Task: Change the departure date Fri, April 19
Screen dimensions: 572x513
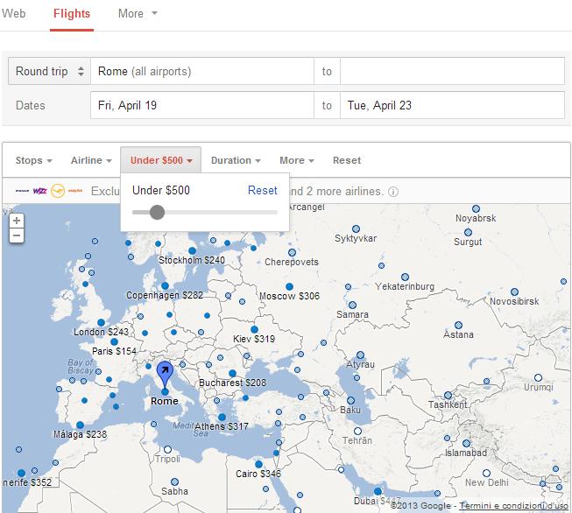Action: (202, 105)
